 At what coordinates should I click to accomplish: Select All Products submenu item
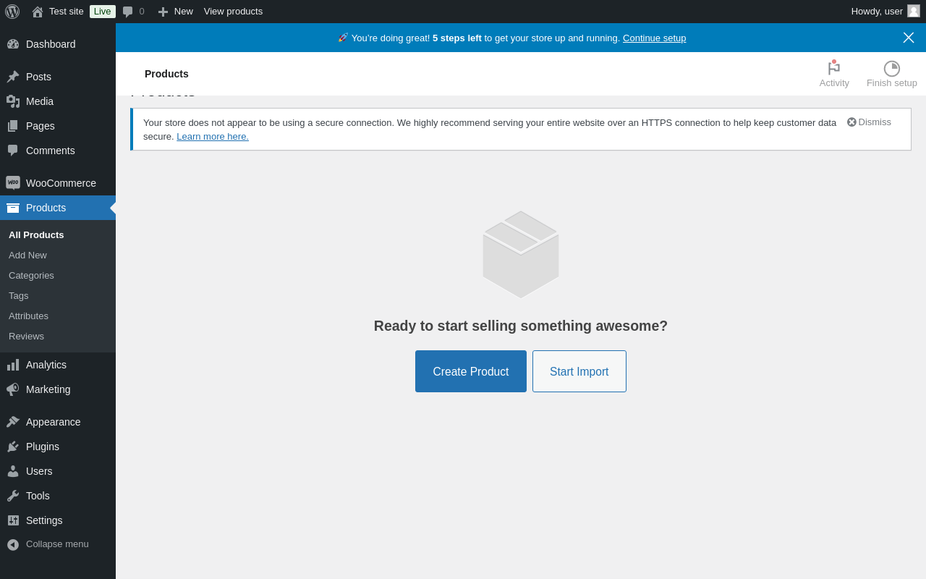(36, 234)
